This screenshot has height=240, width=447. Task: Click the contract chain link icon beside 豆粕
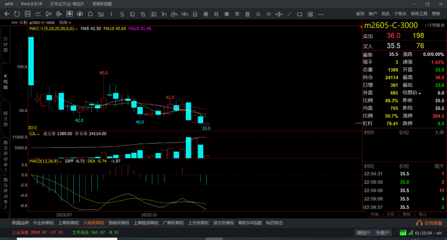(x=14, y=22)
